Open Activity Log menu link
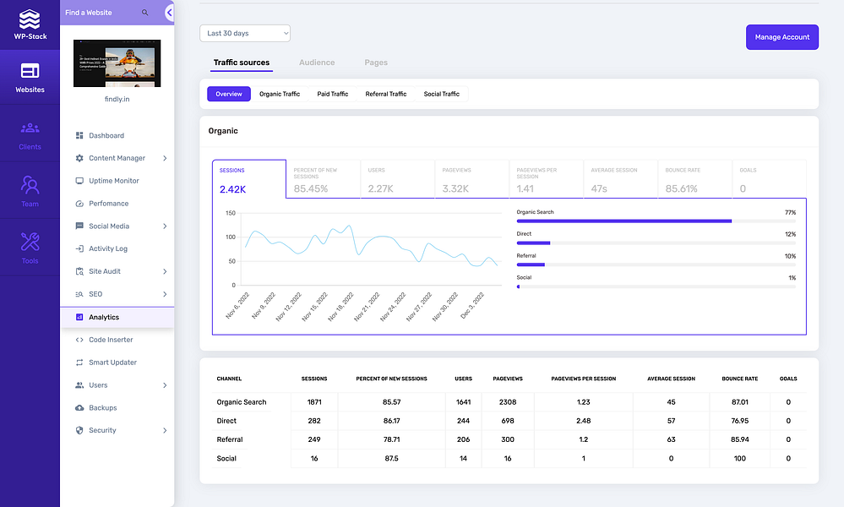The image size is (844, 507). coord(108,248)
